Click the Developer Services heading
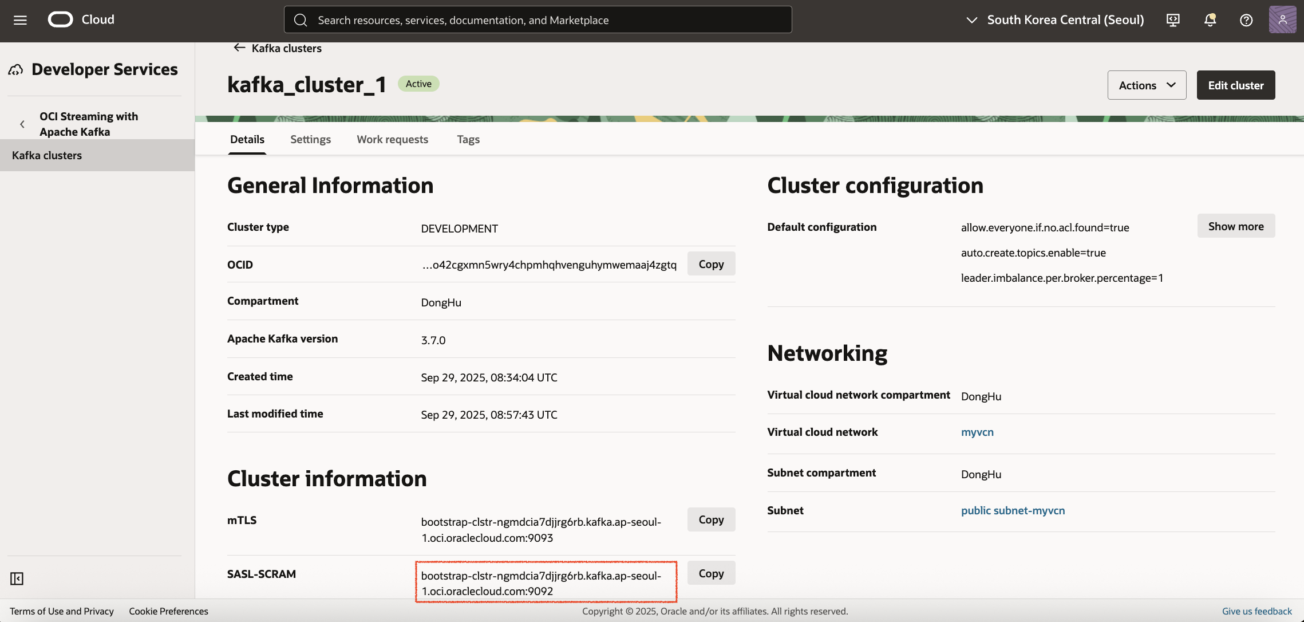Viewport: 1304px width, 622px height. coord(105,69)
